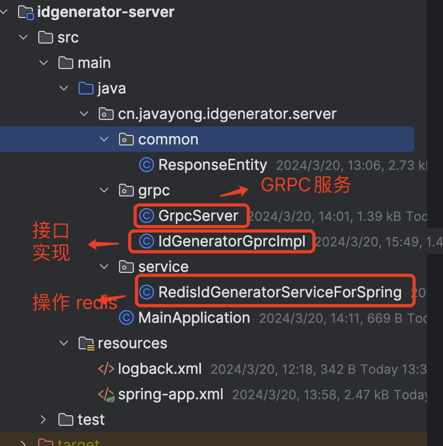Open the MainApplication file
Screen dimensions: 443x446
[194, 318]
